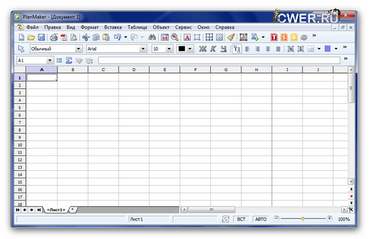Toggle bold with the Ж button
The image size is (369, 239).
click(203, 49)
